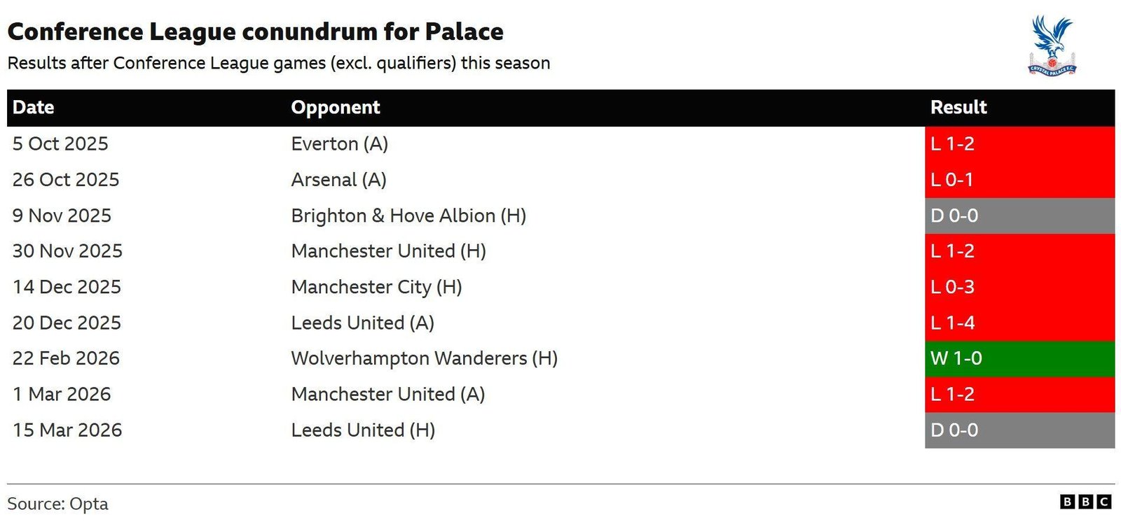This screenshot has height=522, width=1121.
Task: Select the Date column header
Action: pos(34,108)
